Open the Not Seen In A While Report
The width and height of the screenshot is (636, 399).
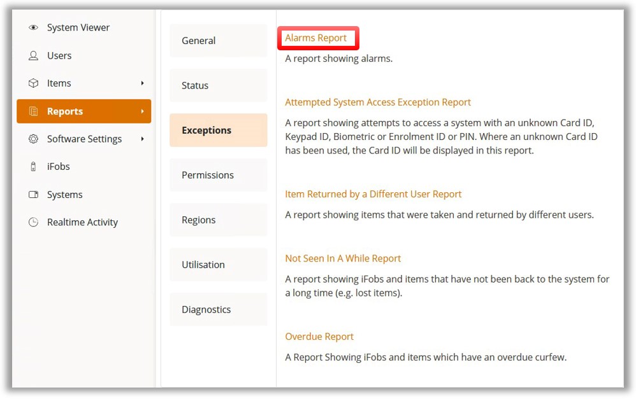click(343, 258)
